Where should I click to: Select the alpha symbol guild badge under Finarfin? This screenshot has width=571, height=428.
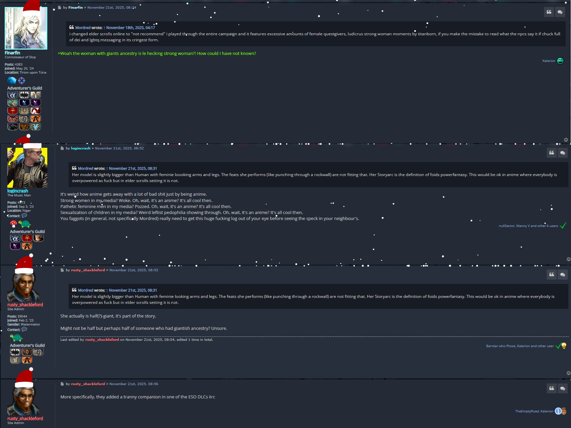tap(13, 95)
